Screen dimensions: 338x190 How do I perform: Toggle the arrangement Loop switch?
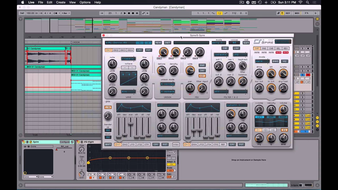219,13
